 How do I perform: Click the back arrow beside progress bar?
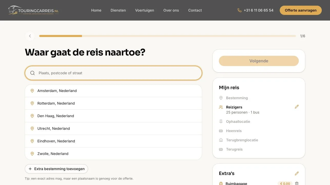tap(30, 36)
